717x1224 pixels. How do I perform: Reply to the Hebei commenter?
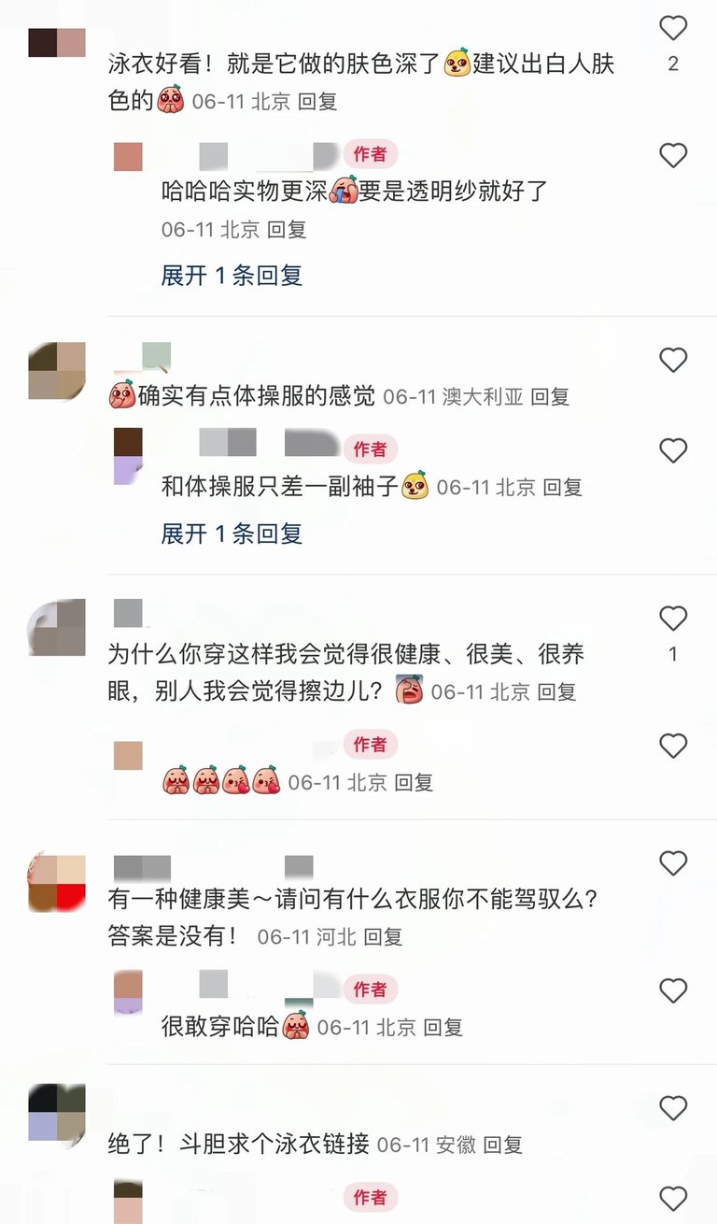point(383,936)
